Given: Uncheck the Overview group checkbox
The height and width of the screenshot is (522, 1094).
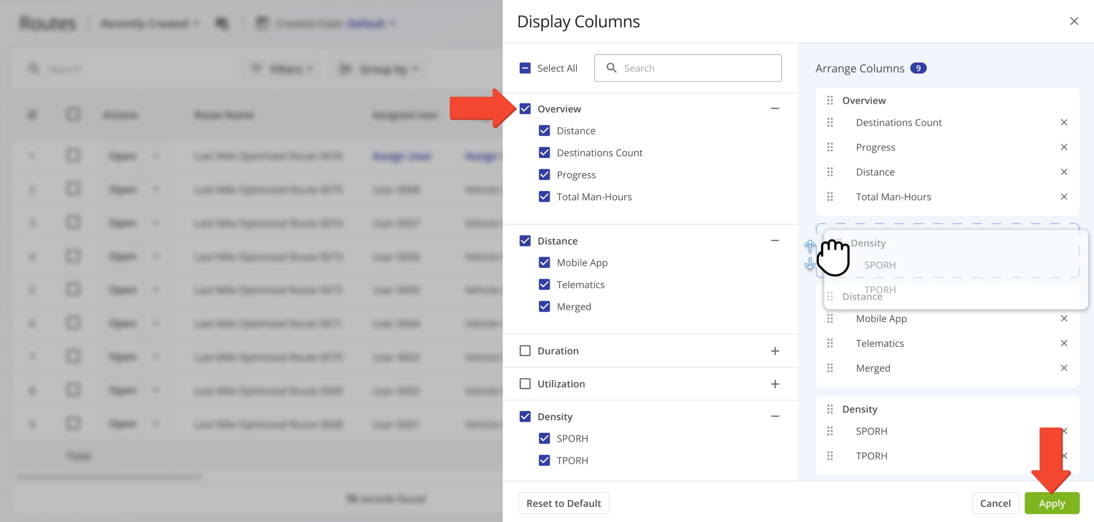Looking at the screenshot, I should [x=525, y=109].
